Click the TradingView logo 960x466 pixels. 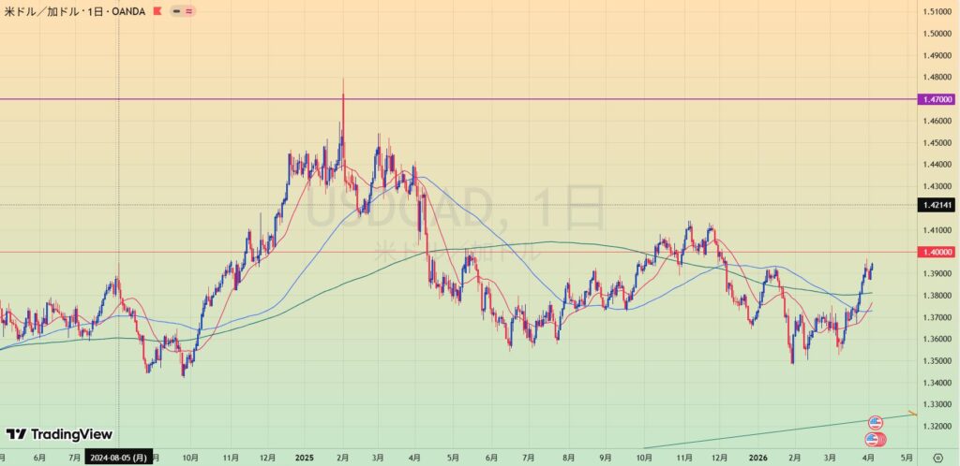click(x=59, y=434)
